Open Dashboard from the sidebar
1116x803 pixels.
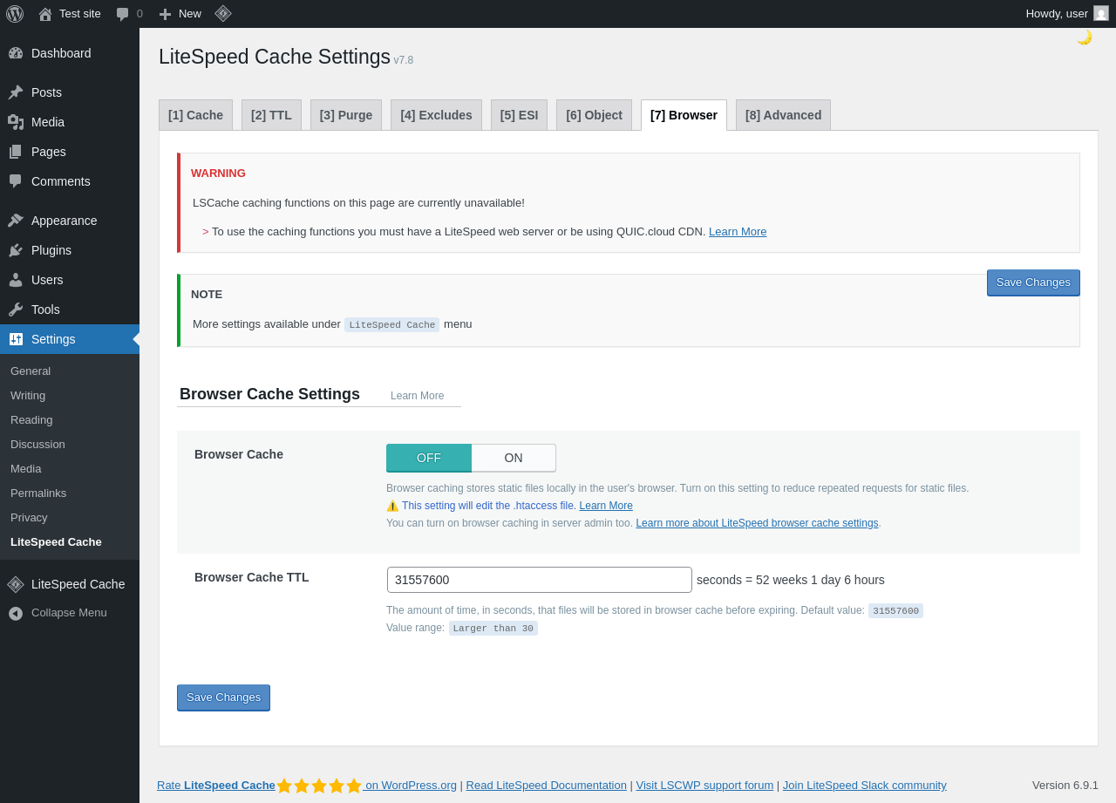(61, 53)
